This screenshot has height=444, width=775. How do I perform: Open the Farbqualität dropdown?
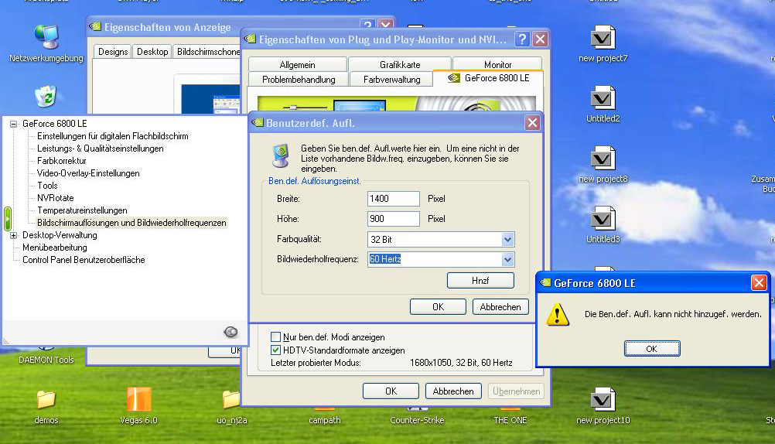[x=507, y=240]
